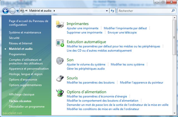Click Modifier les paramètres d'économie d'énergie

(x=97, y=96)
